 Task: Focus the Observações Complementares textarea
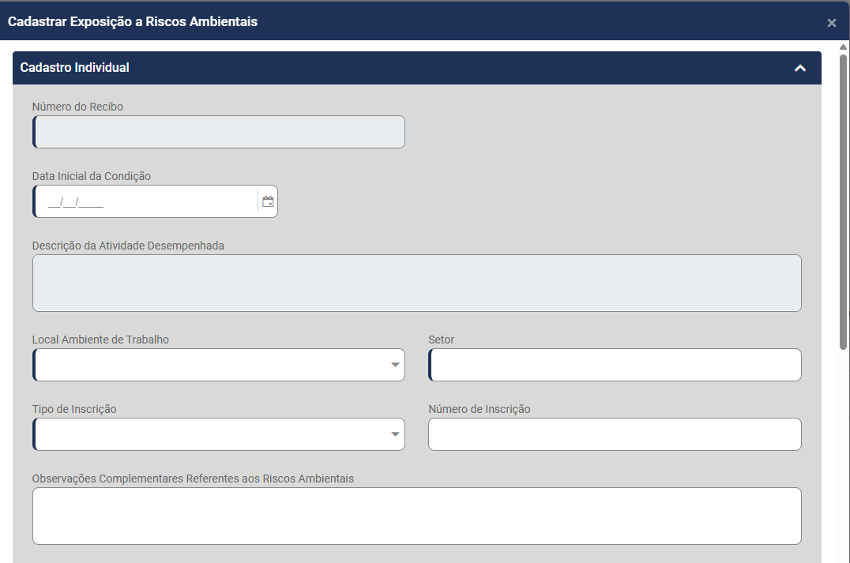416,516
